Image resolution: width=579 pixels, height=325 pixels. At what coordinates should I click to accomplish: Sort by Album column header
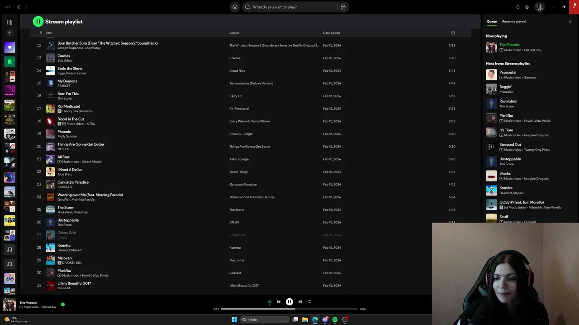pos(234,32)
